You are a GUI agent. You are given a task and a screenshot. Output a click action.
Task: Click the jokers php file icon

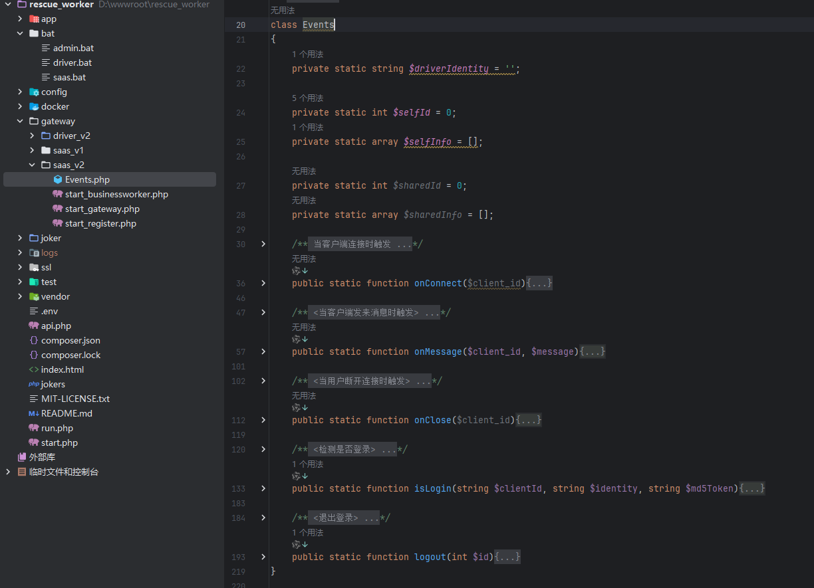click(x=34, y=385)
